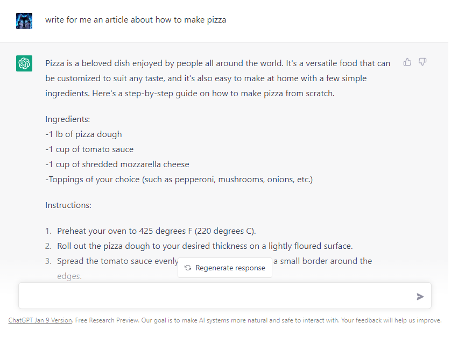Click inside the message input field
The height and width of the screenshot is (337, 451).
(x=215, y=295)
